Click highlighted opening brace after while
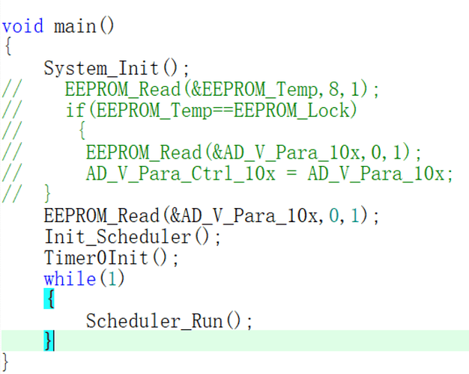The height and width of the screenshot is (374, 469). [49, 298]
